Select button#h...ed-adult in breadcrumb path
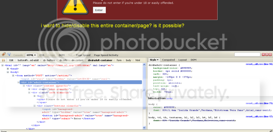273x132 pixels. [x=28, y=60]
